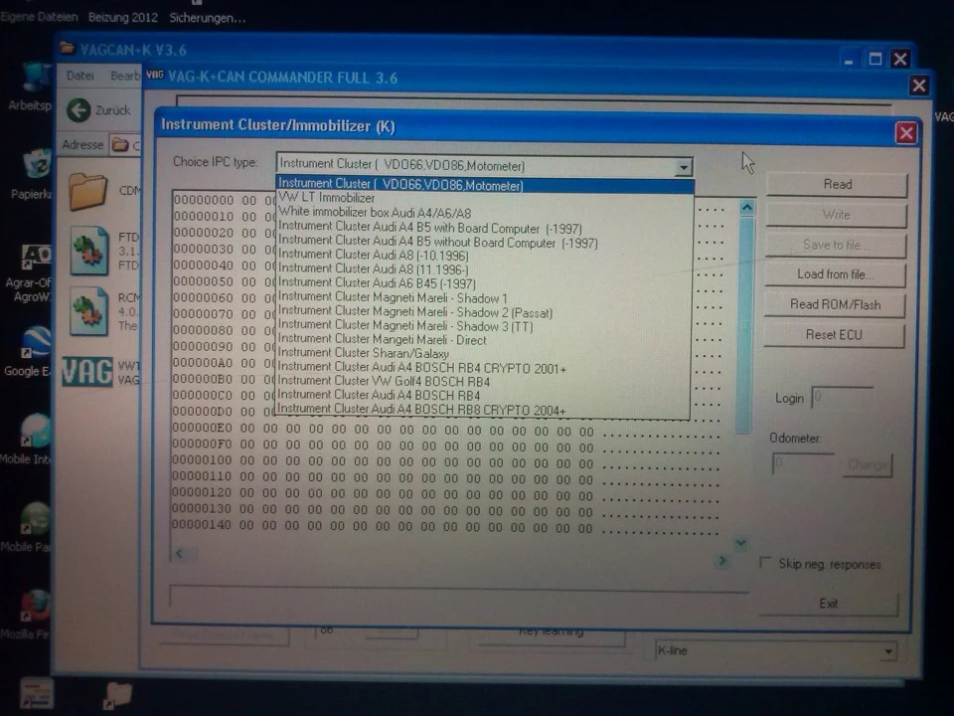Image resolution: width=954 pixels, height=716 pixels.
Task: Open the Datei menu
Action: pos(80,76)
